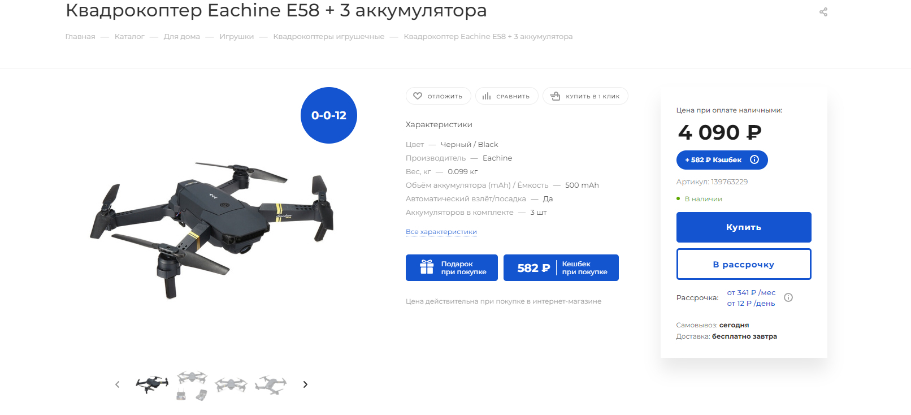911x415 pixels.
Task: Click the cashback info icon in price box
Action: pos(754,159)
